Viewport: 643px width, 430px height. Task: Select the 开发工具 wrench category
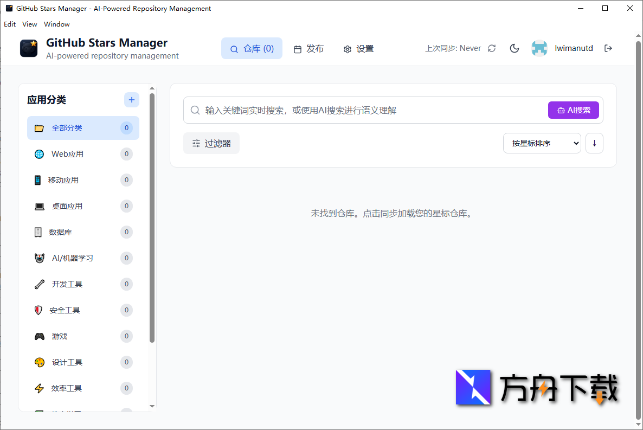[65, 284]
